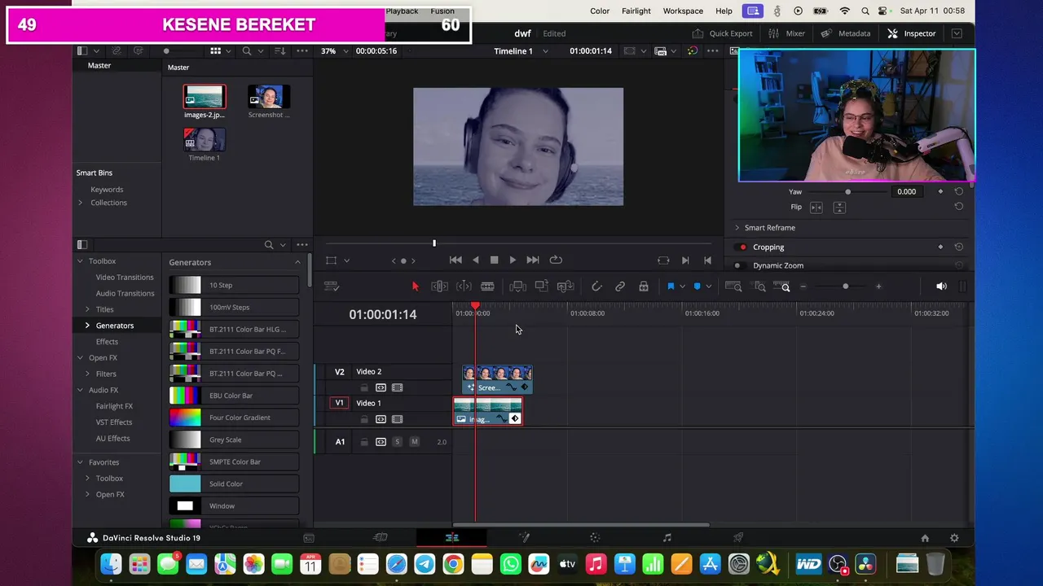Select Generators category in Toolbox

[x=114, y=326]
